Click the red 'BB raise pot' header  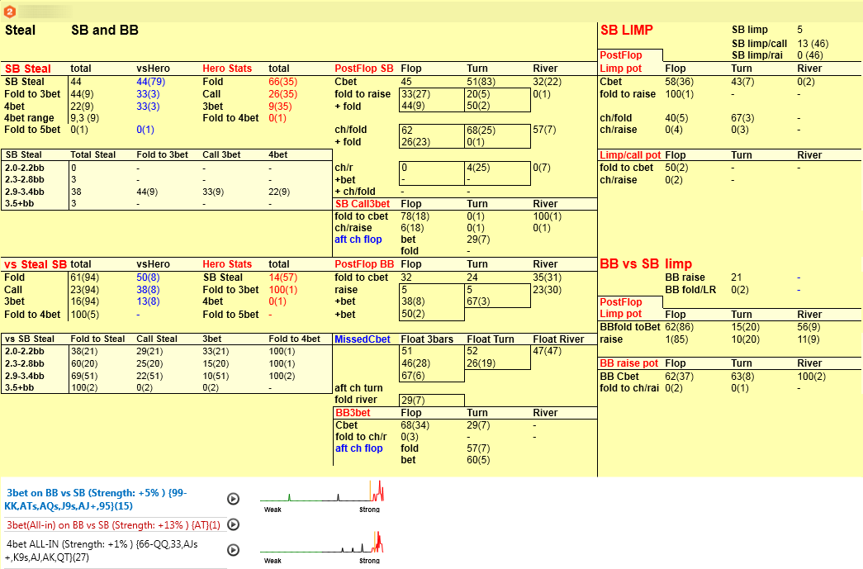pyautogui.click(x=628, y=363)
